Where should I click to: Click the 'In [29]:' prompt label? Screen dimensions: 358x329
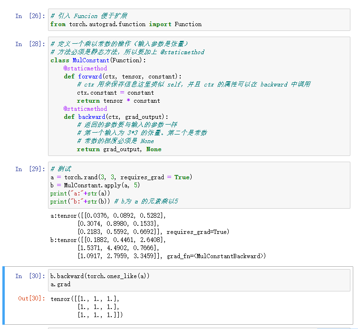click(x=30, y=169)
